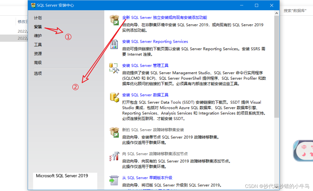Select 安装 in the left navigation
This screenshot has height=191, width=313.
pos(38,27)
